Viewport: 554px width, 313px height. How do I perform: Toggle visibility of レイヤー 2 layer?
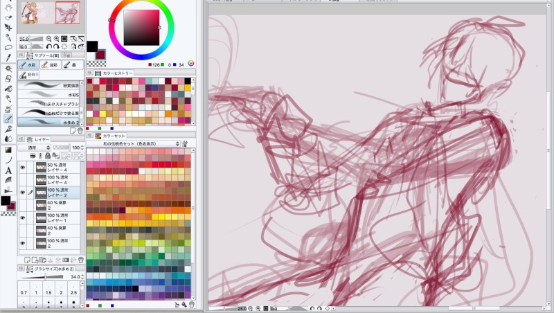[23, 193]
